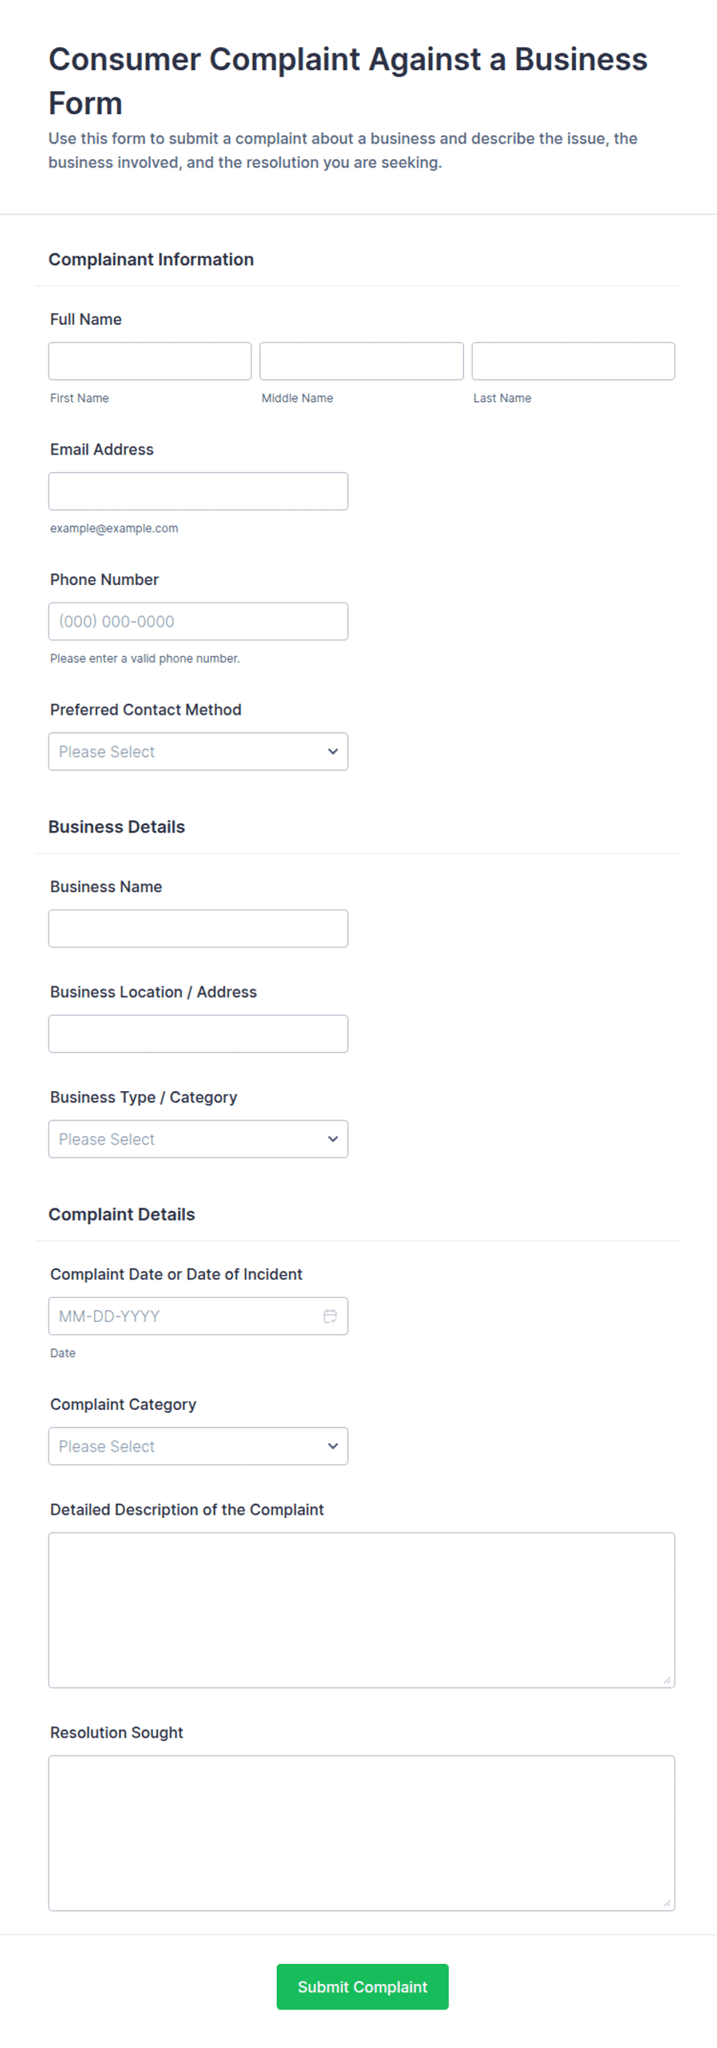
Task: Click the Business Type dropdown arrow
Action: pyautogui.click(x=333, y=1138)
